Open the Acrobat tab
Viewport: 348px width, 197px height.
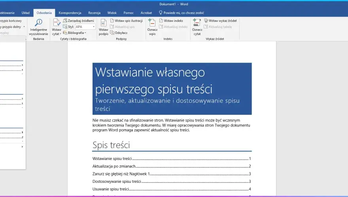tap(146, 13)
